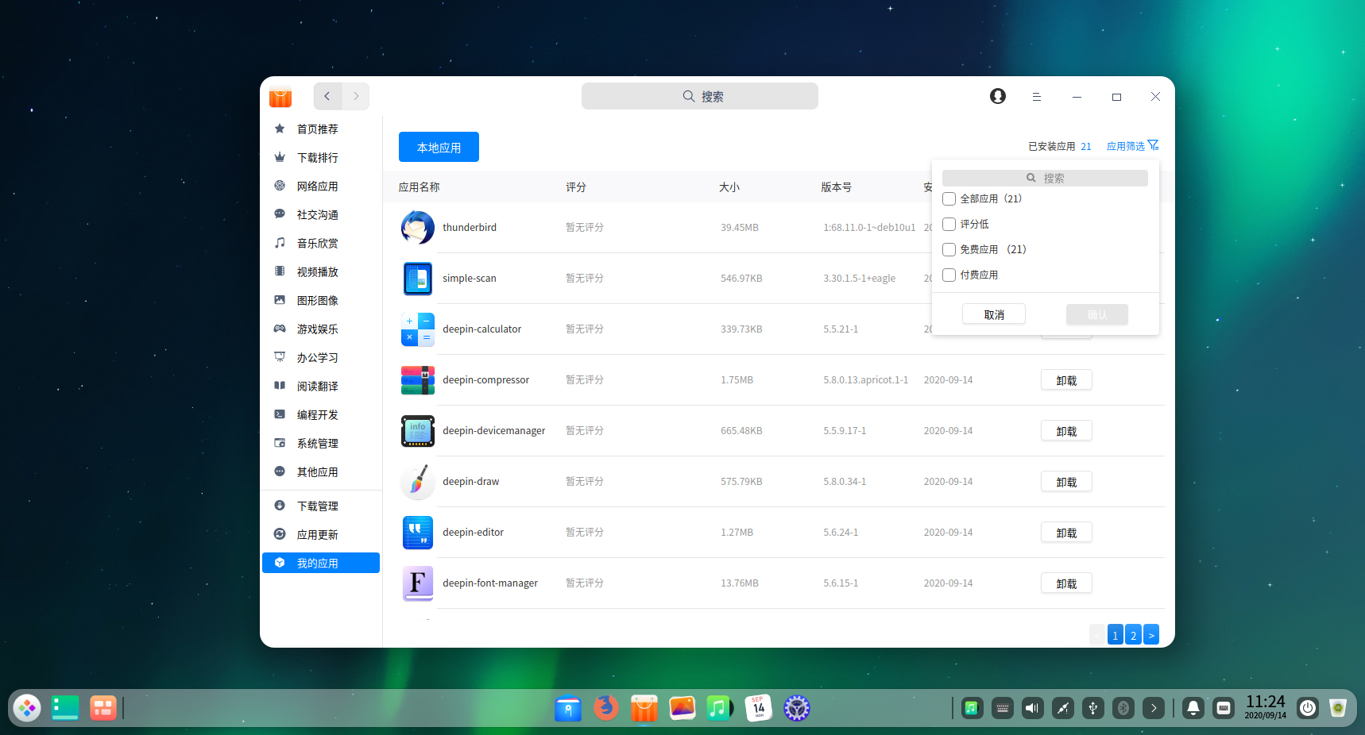
Task: Uninstall deepin-editor with 卸载
Action: click(1066, 533)
